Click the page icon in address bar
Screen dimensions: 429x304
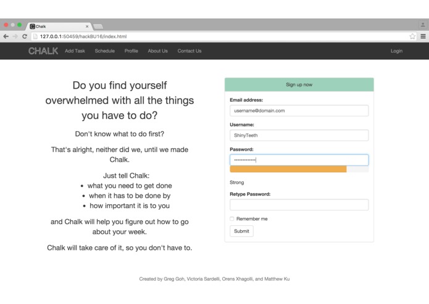pos(35,36)
